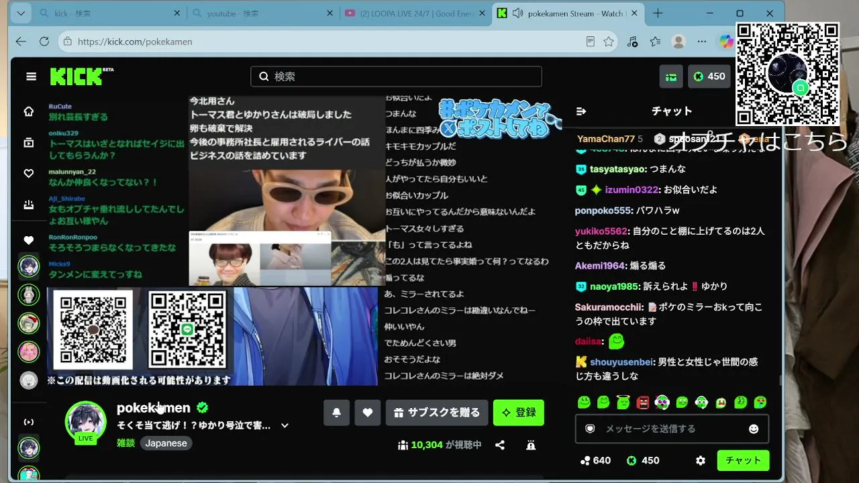The width and height of the screenshot is (859, 483).
Task: View site information lock icon
Action: (x=66, y=42)
